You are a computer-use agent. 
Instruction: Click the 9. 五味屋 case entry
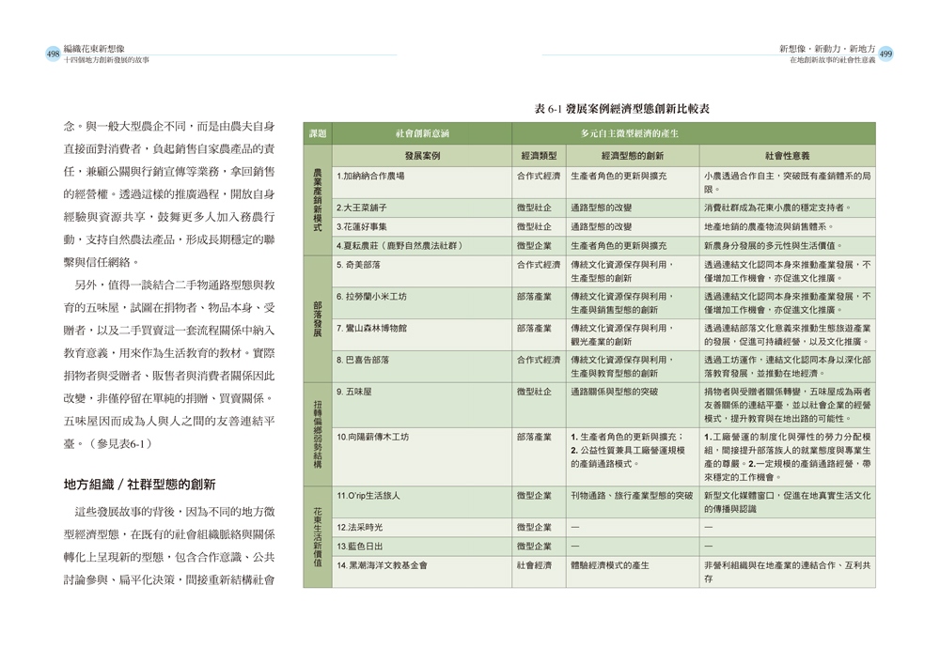(353, 392)
